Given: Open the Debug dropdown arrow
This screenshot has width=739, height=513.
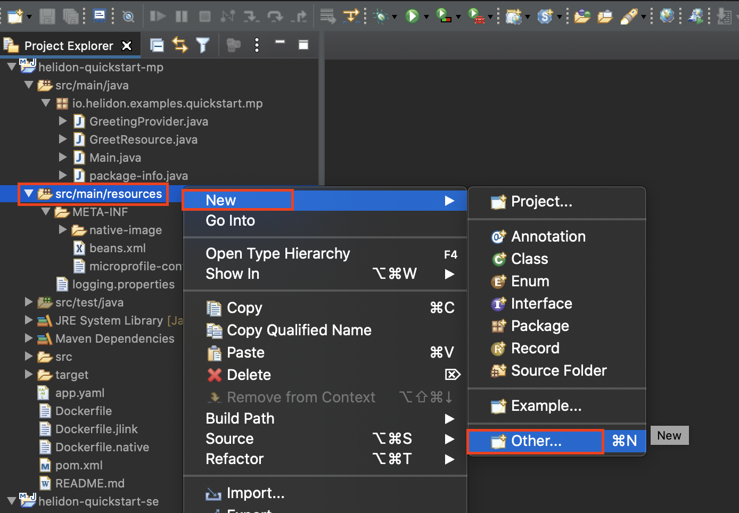Looking at the screenshot, I should click(395, 17).
